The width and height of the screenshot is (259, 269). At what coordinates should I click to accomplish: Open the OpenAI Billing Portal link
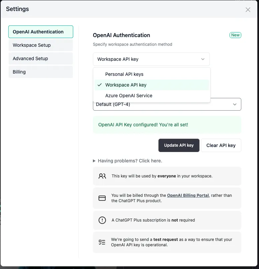point(188,195)
